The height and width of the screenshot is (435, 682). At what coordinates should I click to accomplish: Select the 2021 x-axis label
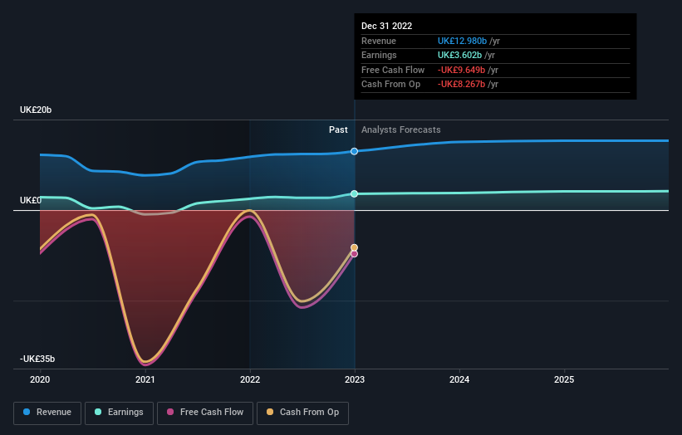coord(145,380)
